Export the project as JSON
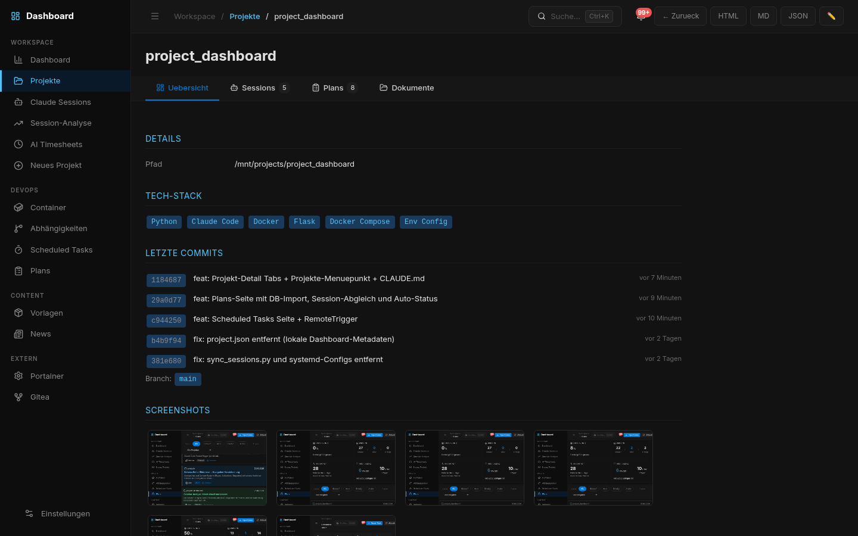858x536 pixels. tap(798, 16)
